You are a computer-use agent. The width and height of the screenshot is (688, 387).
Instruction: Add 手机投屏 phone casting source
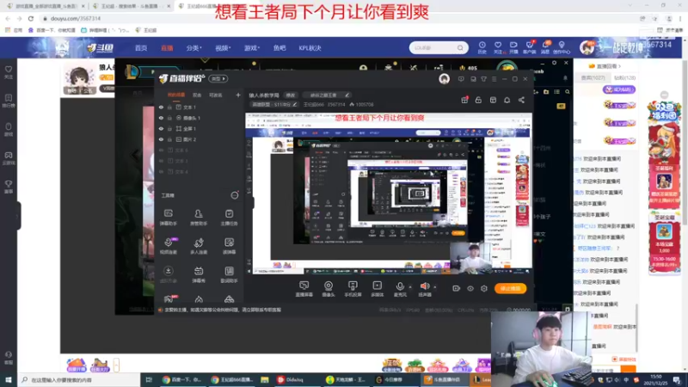353,289
